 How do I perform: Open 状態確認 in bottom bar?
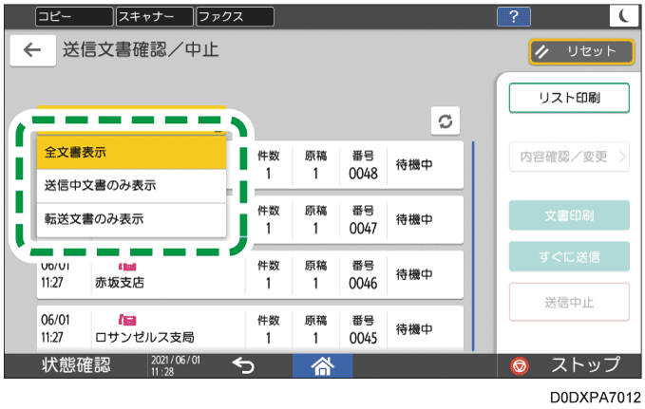76,365
